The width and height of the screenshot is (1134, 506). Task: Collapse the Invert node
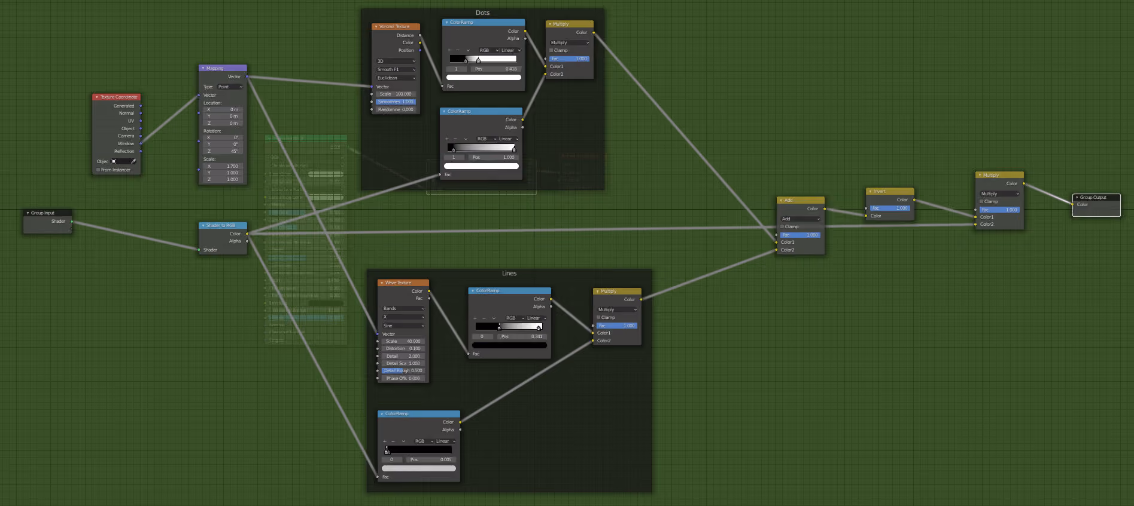pyautogui.click(x=870, y=191)
